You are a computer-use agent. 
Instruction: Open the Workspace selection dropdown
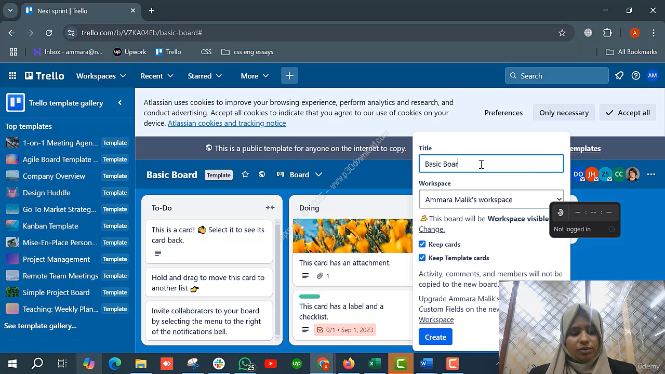tap(491, 199)
